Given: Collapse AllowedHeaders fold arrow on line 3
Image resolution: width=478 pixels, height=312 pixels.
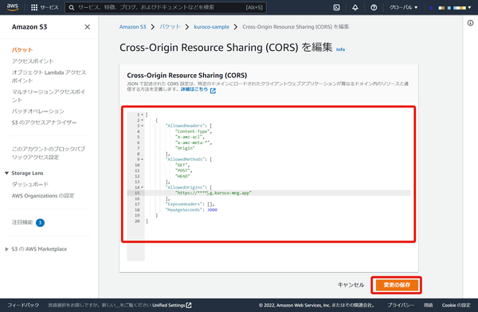Looking at the screenshot, I should 142,126.
